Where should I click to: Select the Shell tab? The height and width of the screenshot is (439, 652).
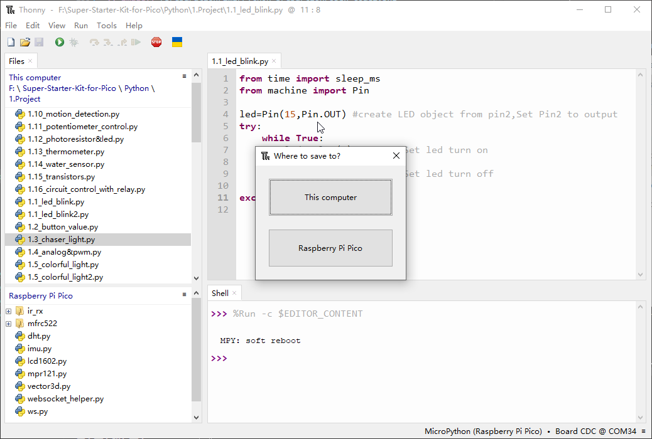(x=220, y=294)
